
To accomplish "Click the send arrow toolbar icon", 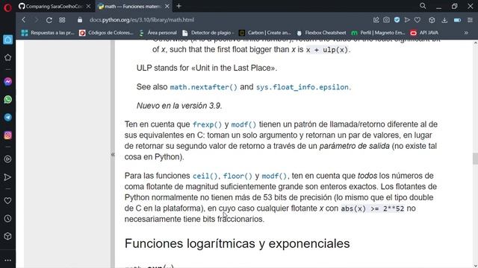I will 407,20.
